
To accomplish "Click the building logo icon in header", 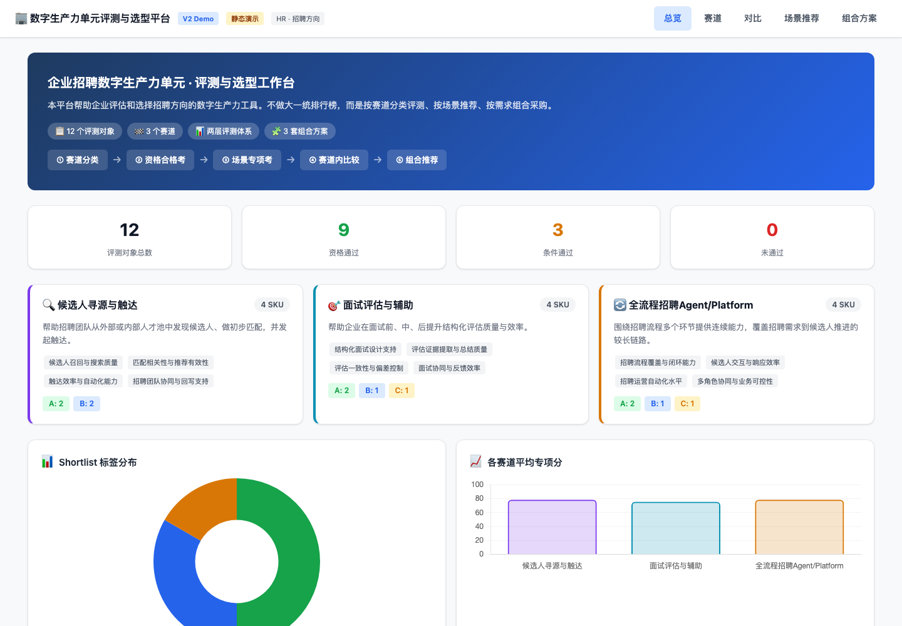I will [21, 19].
